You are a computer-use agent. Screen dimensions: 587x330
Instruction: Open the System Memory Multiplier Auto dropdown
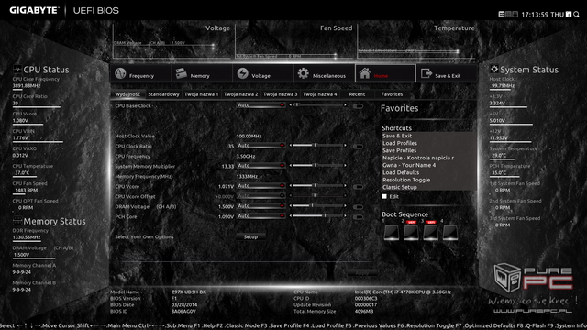[x=260, y=166]
